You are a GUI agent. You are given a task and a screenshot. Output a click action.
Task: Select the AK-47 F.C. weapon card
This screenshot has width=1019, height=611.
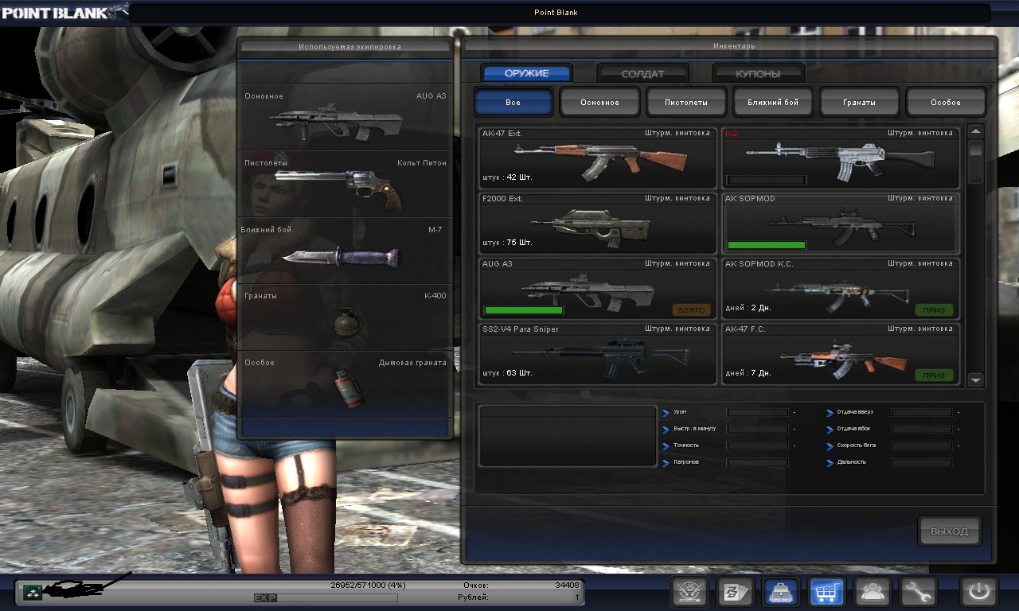point(840,353)
